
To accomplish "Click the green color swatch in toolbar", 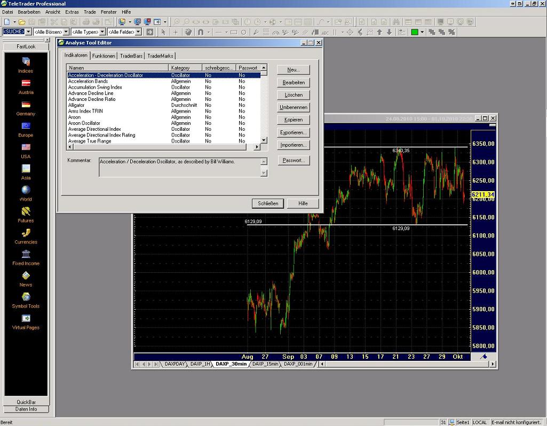I will [x=415, y=32].
